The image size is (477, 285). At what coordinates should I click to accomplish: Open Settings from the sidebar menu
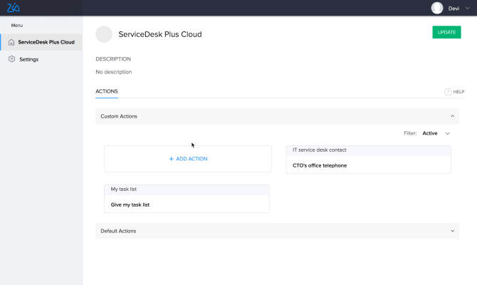coord(28,59)
